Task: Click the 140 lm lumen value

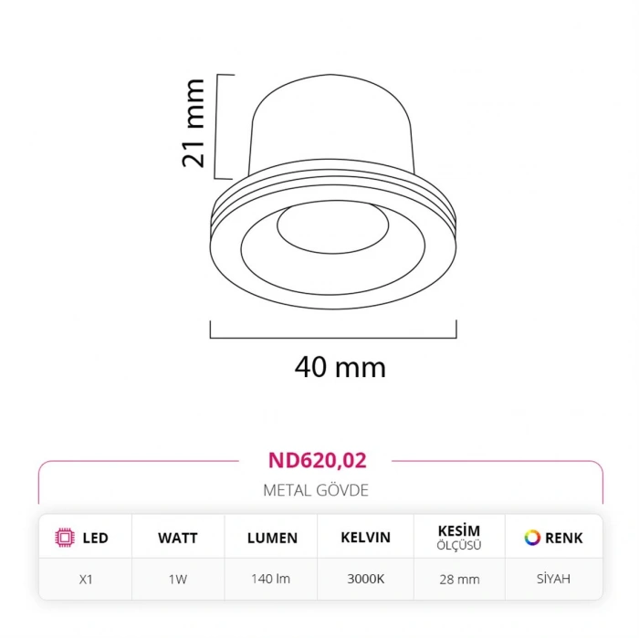Action: coord(271,578)
